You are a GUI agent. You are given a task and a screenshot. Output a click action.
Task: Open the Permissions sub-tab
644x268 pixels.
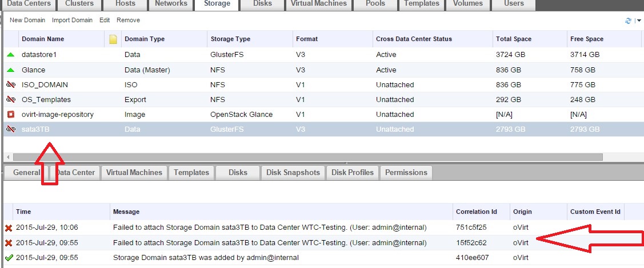(406, 172)
